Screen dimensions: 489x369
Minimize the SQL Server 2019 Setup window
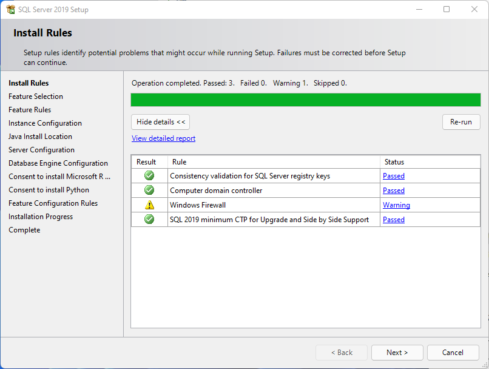coord(419,9)
